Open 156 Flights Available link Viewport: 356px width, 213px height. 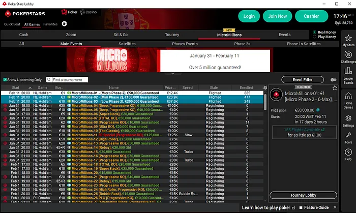[x=304, y=130]
